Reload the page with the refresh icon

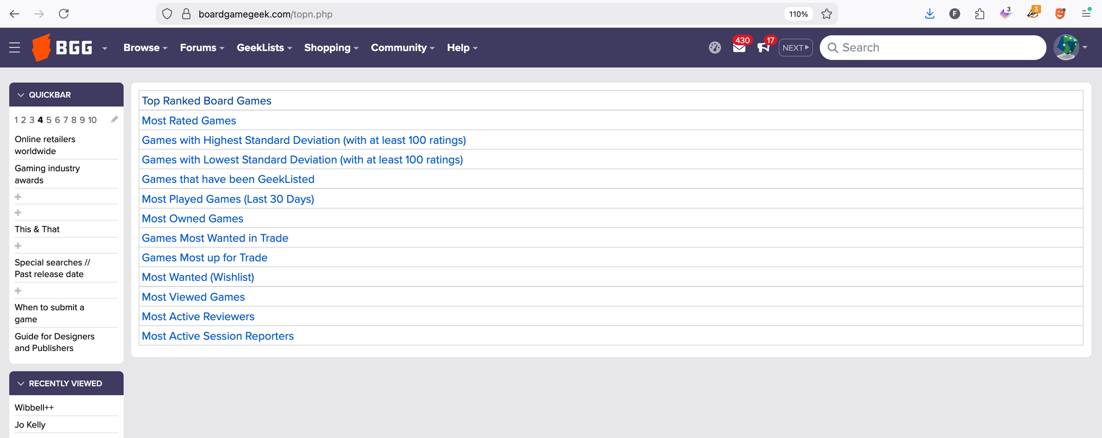(64, 14)
